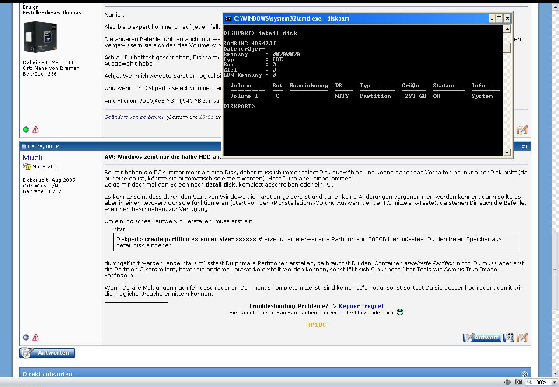This screenshot has height=387, width=559.
Task: Close the diskpart cmd window
Action: coord(507,18)
